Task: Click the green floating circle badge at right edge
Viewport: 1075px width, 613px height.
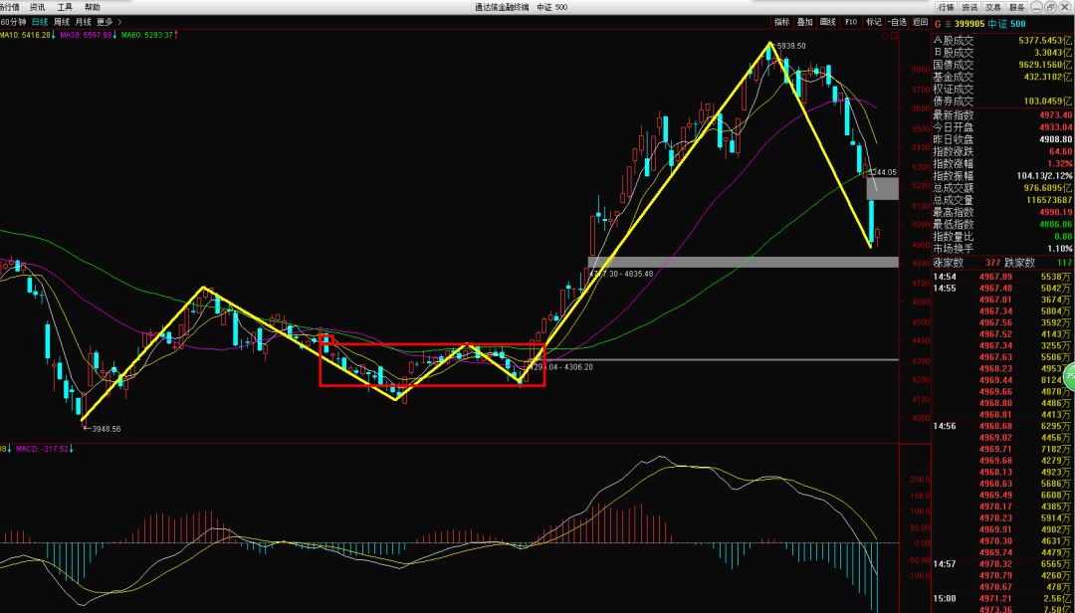Action: (x=1069, y=377)
